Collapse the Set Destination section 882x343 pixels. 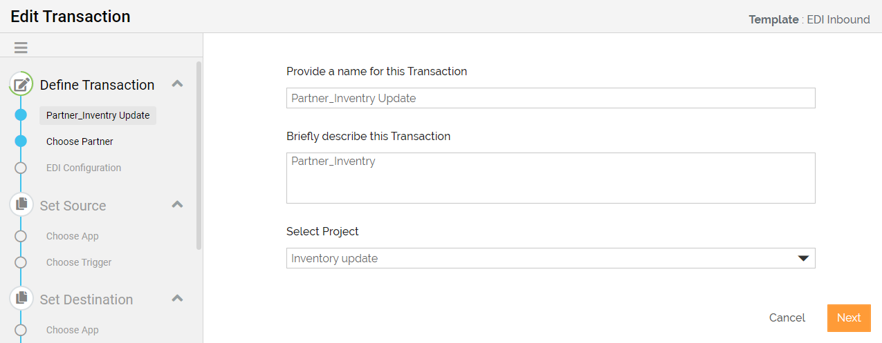coord(177,299)
